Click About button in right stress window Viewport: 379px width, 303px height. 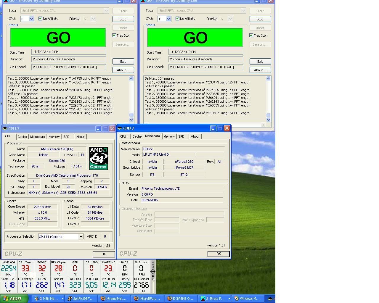pos(260,70)
